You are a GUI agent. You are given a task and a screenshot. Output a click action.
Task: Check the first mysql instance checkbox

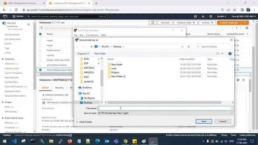[x=40, y=40]
